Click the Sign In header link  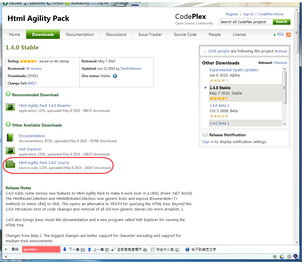(x=248, y=14)
